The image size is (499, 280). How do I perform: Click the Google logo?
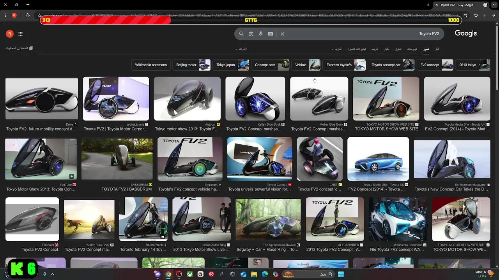(466, 33)
